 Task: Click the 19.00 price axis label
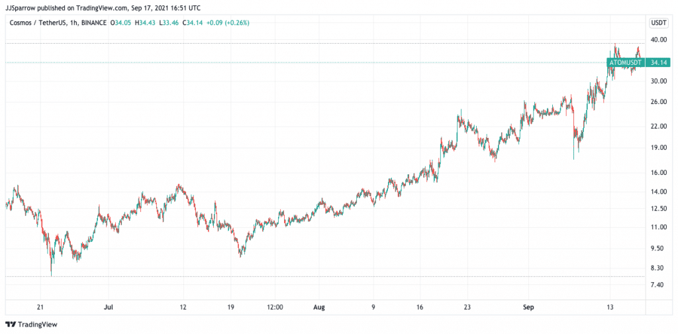pyautogui.click(x=659, y=148)
